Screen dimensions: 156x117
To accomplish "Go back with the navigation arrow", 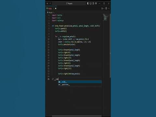I will click(47, 4).
